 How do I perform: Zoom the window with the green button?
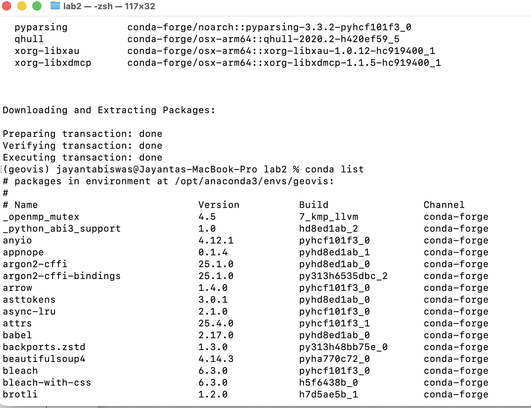pos(37,6)
